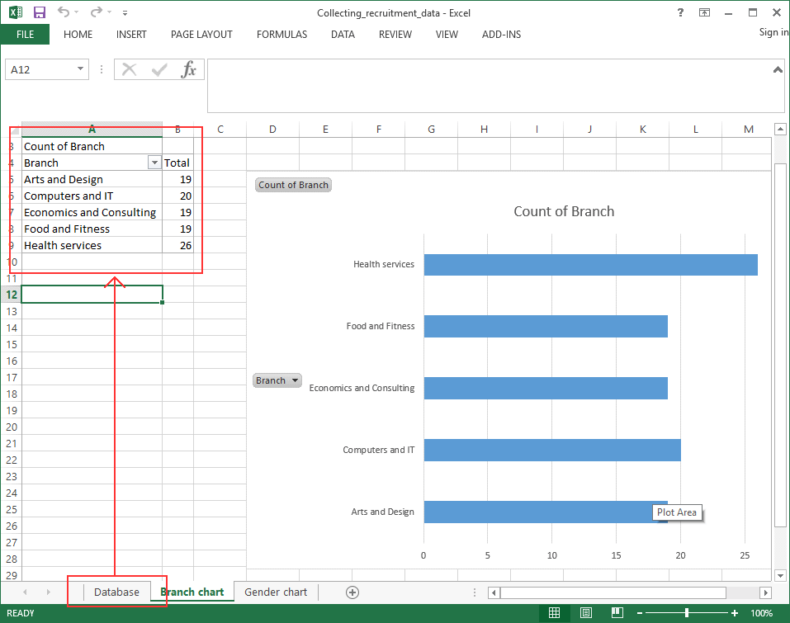Switch to the VIEW ribbon tab
Screen dimensions: 790x623
click(447, 35)
